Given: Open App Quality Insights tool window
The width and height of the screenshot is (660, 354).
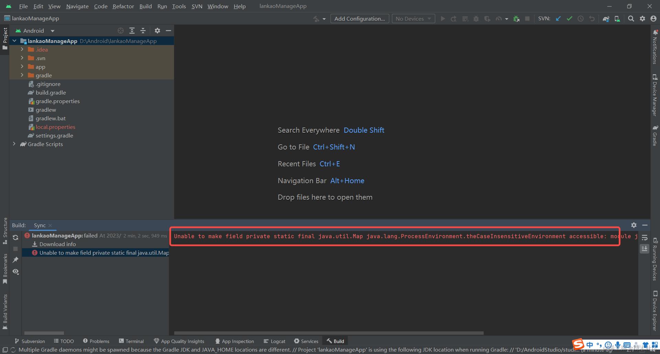Looking at the screenshot, I should pyautogui.click(x=179, y=341).
